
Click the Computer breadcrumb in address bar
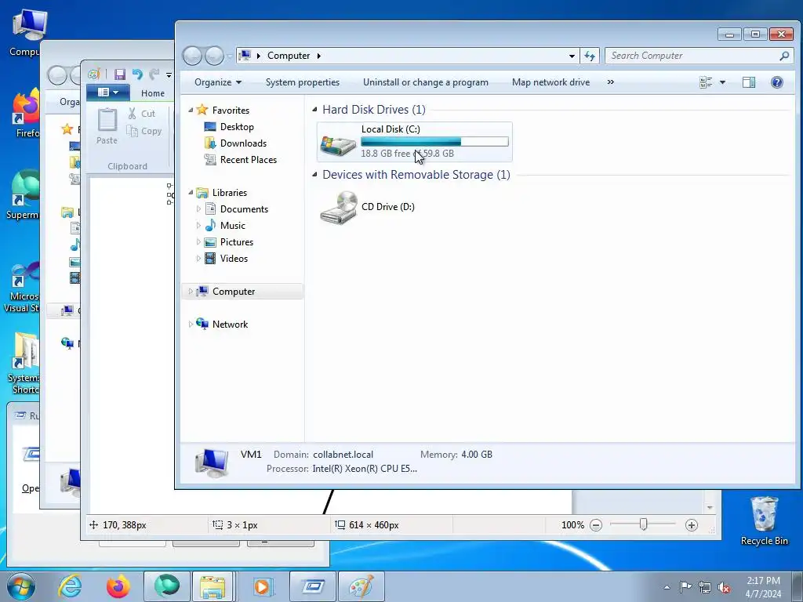(289, 56)
